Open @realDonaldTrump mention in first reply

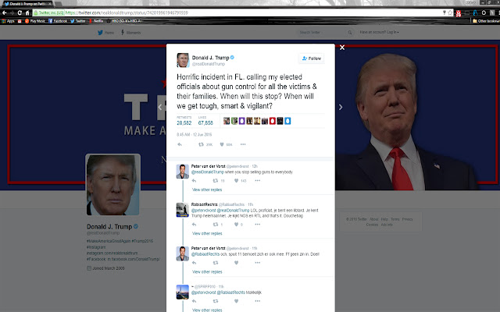tap(208, 172)
